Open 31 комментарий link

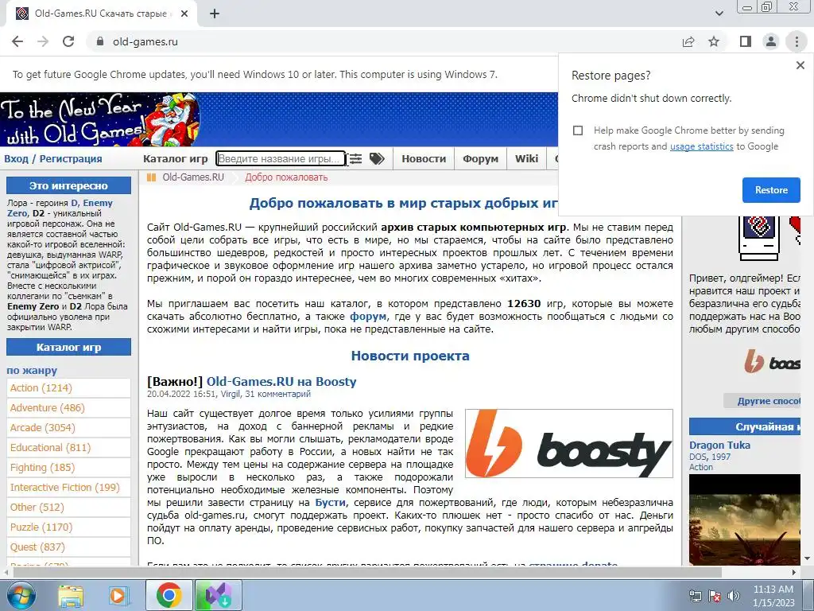(277, 394)
